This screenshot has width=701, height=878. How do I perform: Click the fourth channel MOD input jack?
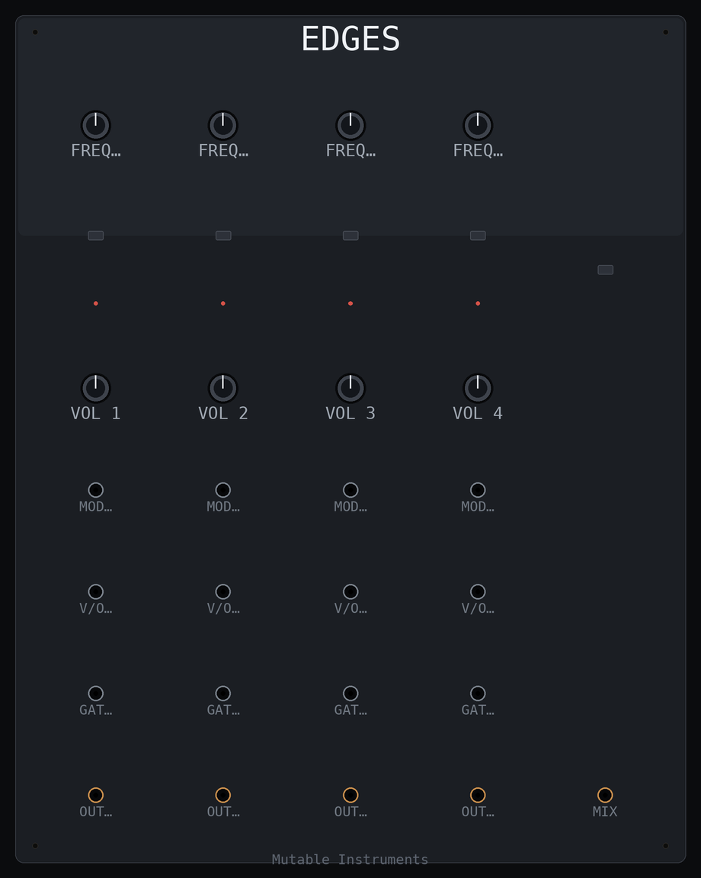(478, 490)
